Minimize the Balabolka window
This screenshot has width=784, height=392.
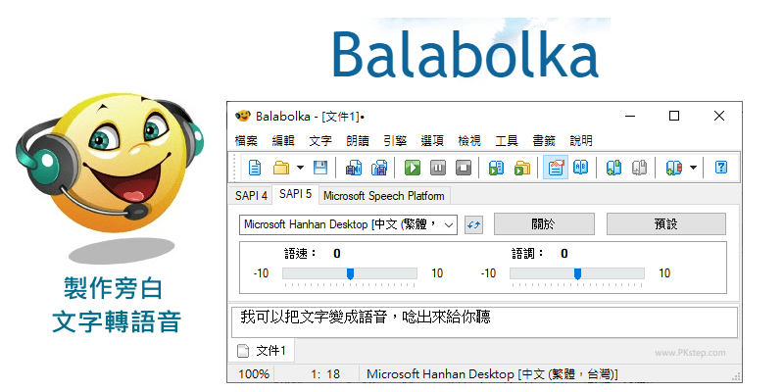tap(630, 116)
